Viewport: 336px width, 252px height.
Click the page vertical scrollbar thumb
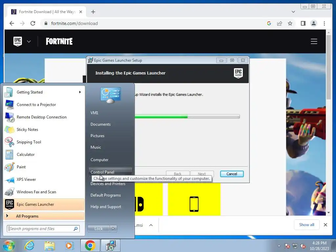pyautogui.click(x=328, y=67)
